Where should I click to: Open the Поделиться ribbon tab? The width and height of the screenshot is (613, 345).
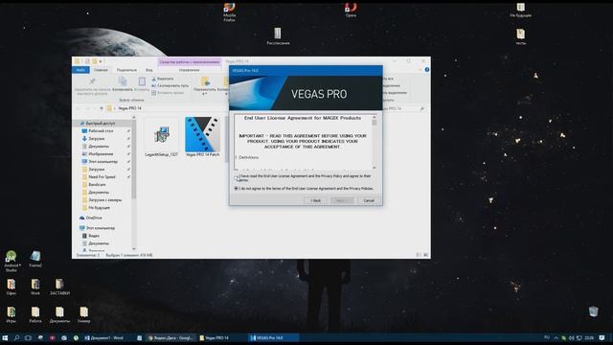tap(126, 70)
